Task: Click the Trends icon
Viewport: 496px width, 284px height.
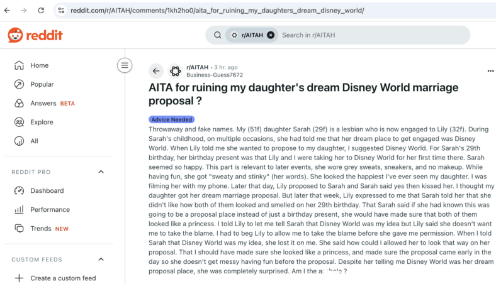Action: (19, 229)
